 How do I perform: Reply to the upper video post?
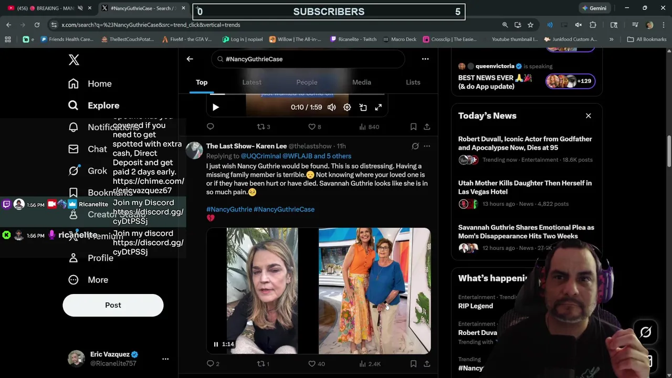211,127
